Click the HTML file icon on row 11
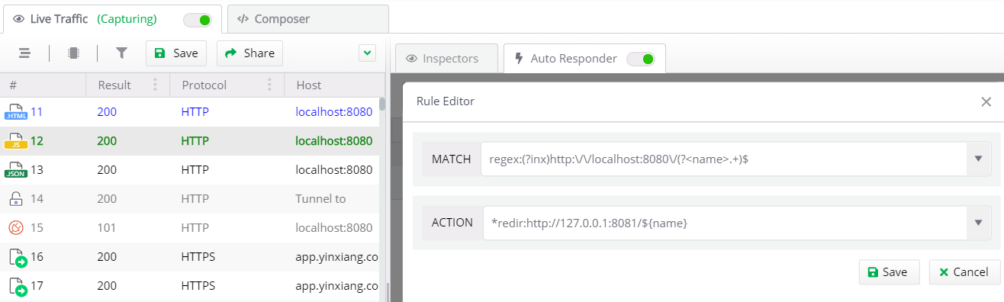This screenshot has width=1004, height=302. (x=16, y=112)
